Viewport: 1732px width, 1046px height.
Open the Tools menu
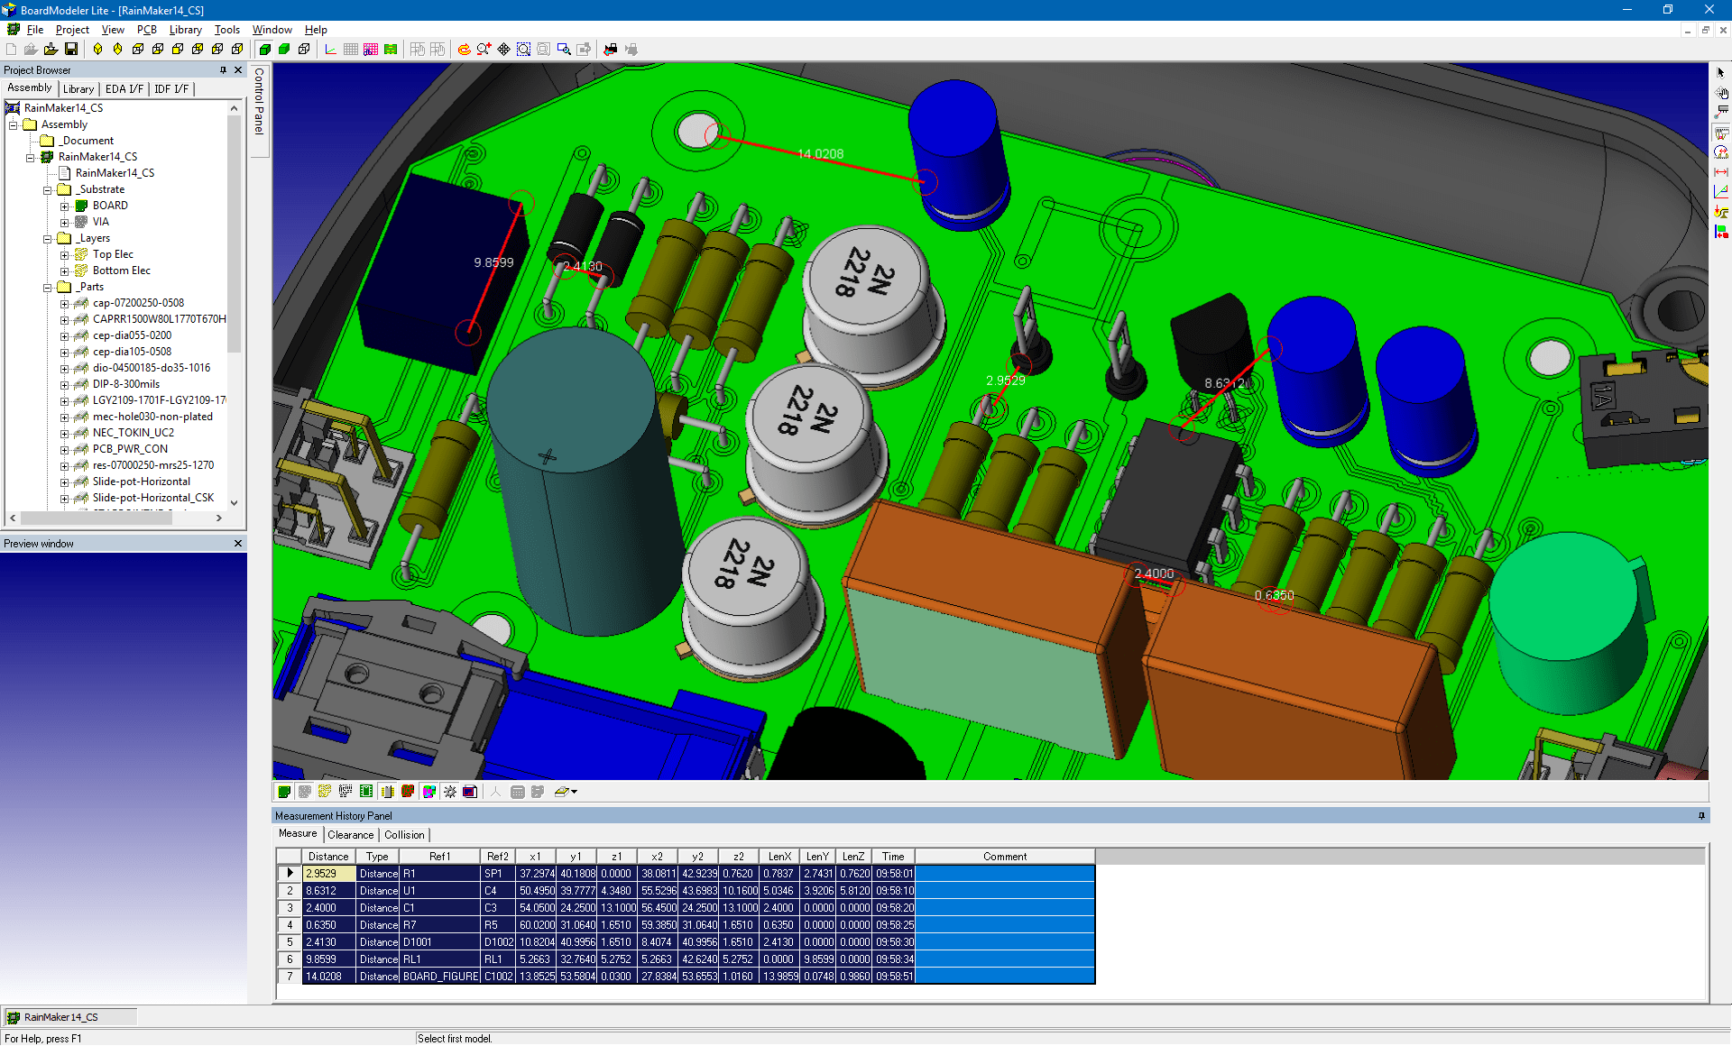coord(226,30)
